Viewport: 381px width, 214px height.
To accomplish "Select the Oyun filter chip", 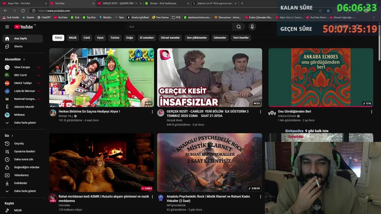I will [x=100, y=38].
